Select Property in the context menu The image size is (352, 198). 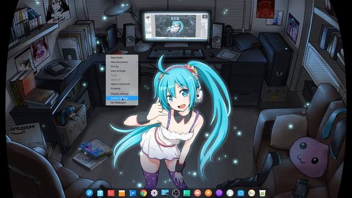coord(122,89)
